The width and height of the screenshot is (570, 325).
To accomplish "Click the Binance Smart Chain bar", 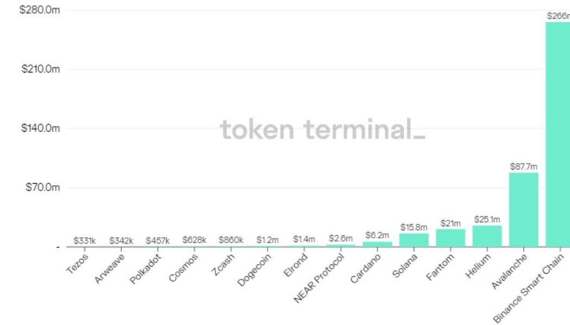I will coord(558,135).
